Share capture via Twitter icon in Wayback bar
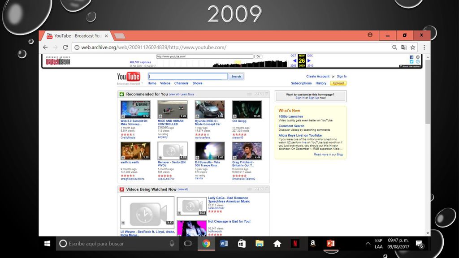Screen dimensions: 459x258 click(411, 62)
